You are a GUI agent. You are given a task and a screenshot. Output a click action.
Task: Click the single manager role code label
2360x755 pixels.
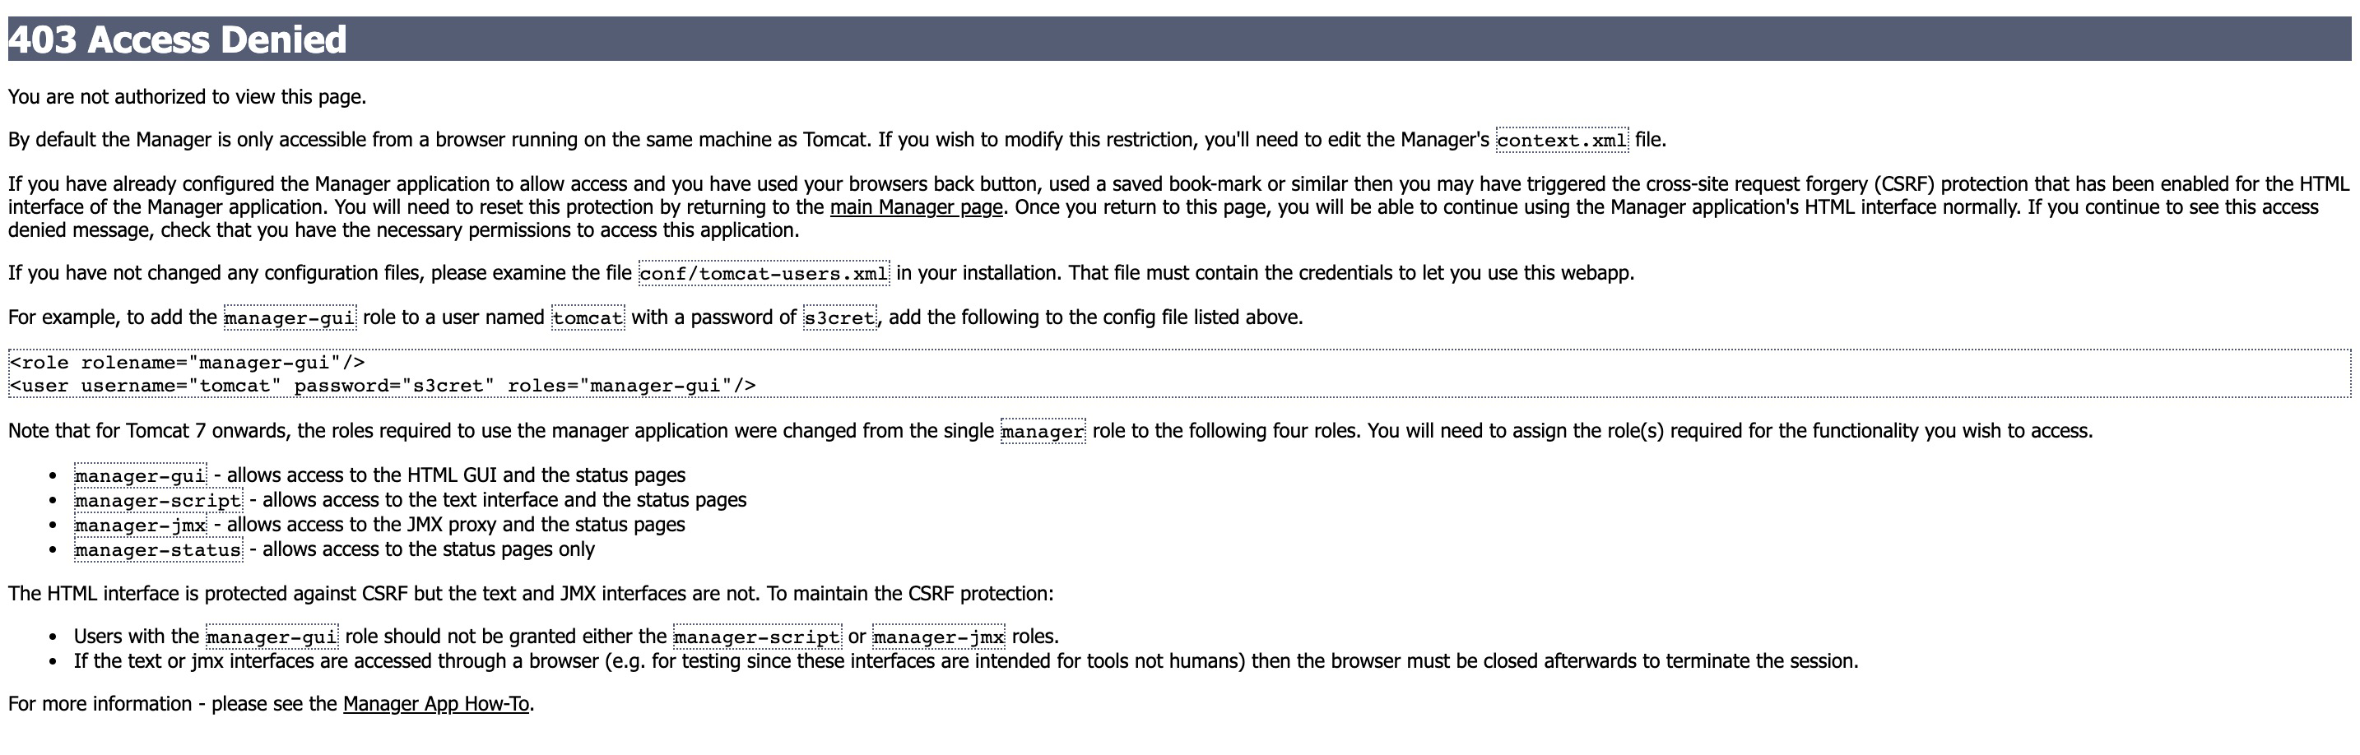point(1043,431)
